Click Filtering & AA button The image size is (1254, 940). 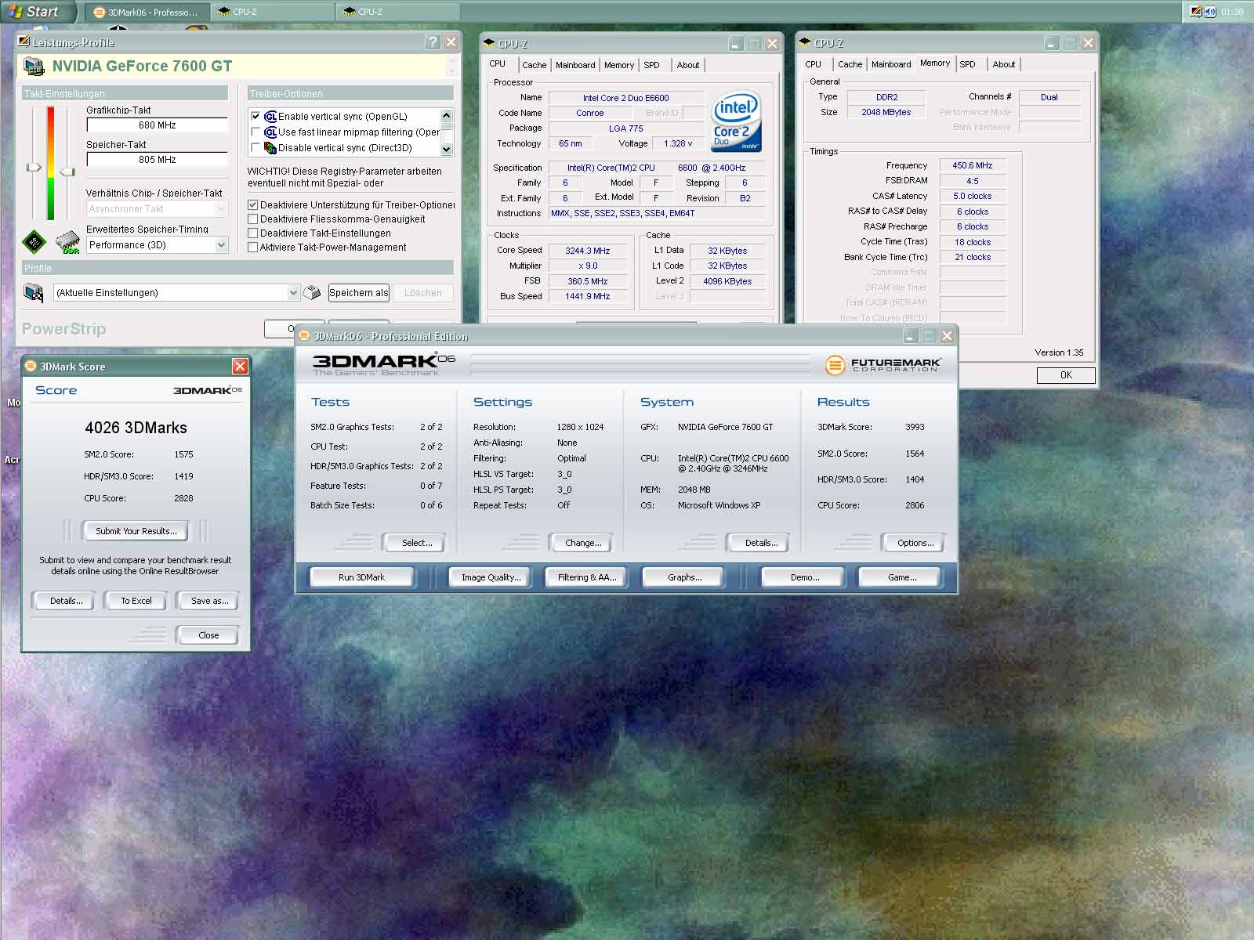pos(587,577)
